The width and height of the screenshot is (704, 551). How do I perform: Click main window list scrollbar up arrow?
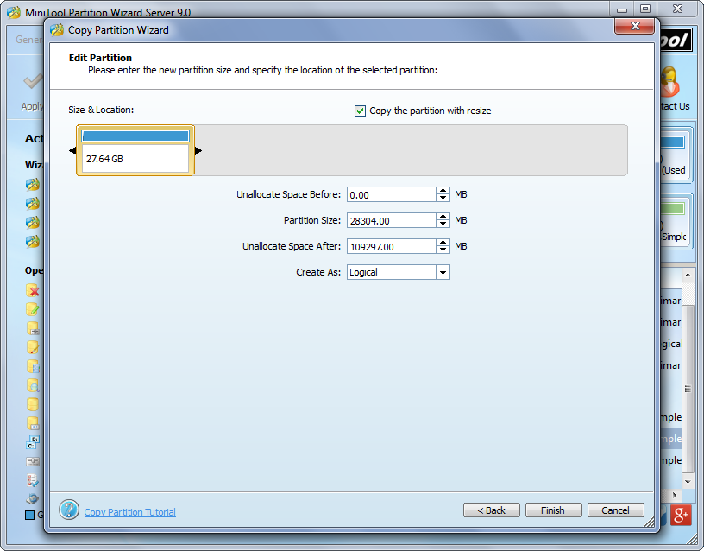688,275
